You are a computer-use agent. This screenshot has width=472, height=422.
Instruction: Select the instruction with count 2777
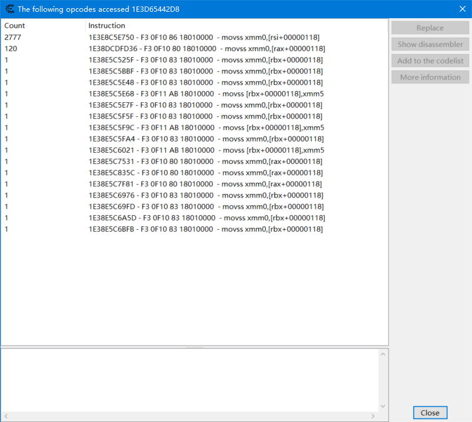click(x=203, y=37)
